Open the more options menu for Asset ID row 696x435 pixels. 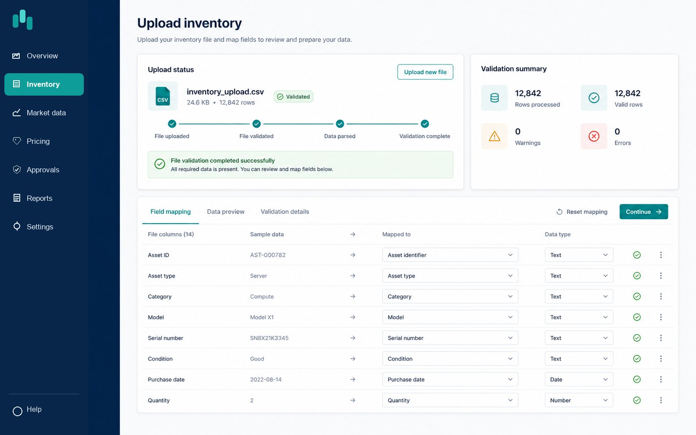click(661, 255)
